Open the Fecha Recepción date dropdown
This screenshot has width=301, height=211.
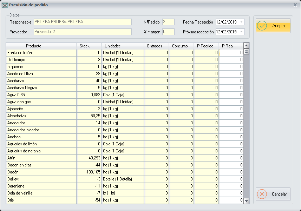point(241,22)
